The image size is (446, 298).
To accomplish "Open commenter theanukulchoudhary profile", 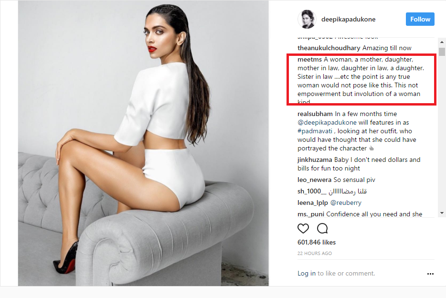I will 329,48.
